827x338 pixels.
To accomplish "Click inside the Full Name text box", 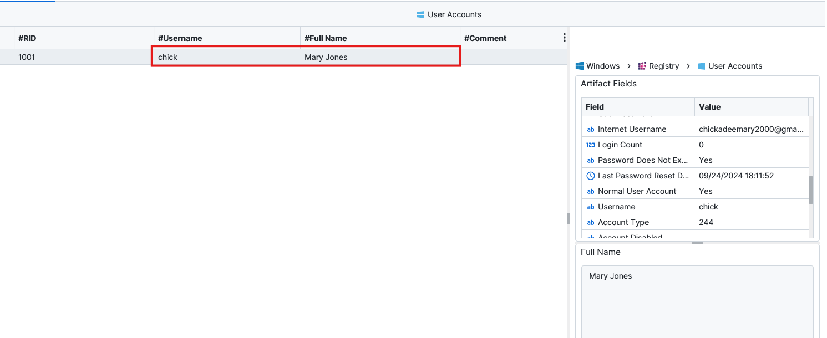I will click(x=697, y=299).
